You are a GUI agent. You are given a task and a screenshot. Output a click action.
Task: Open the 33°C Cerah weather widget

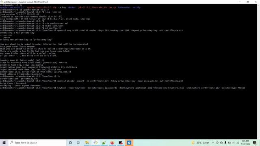pyautogui.click(x=200, y=142)
